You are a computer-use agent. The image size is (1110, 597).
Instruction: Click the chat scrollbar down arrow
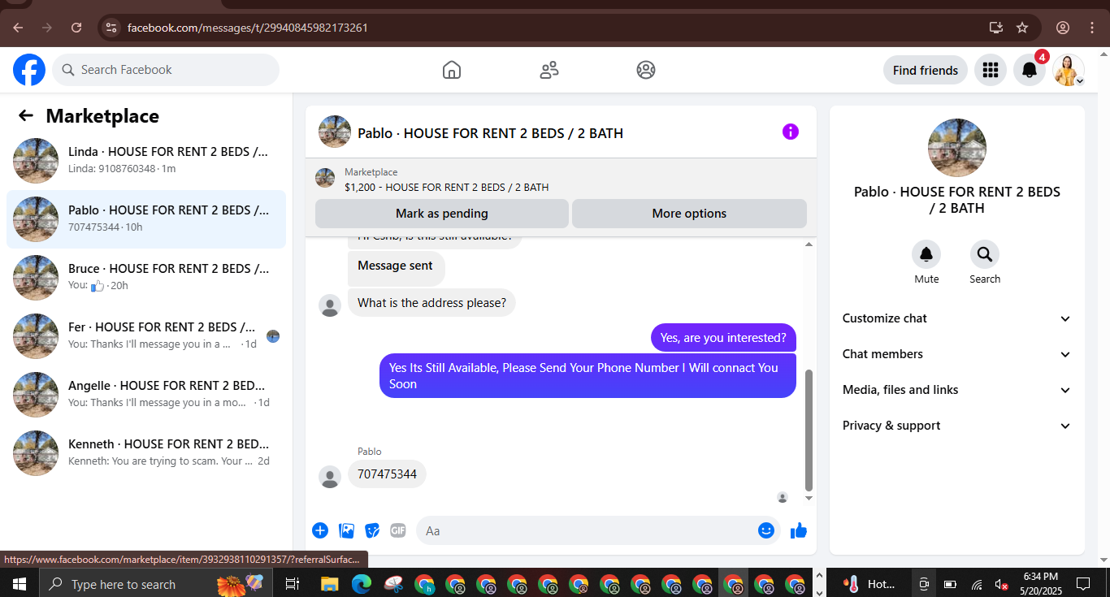click(x=809, y=498)
